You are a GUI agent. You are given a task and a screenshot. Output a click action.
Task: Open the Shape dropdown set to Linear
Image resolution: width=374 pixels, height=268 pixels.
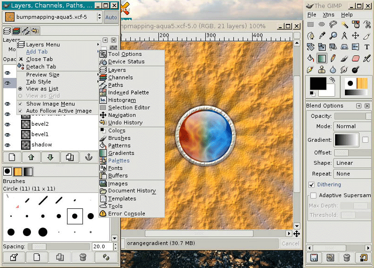click(352, 163)
